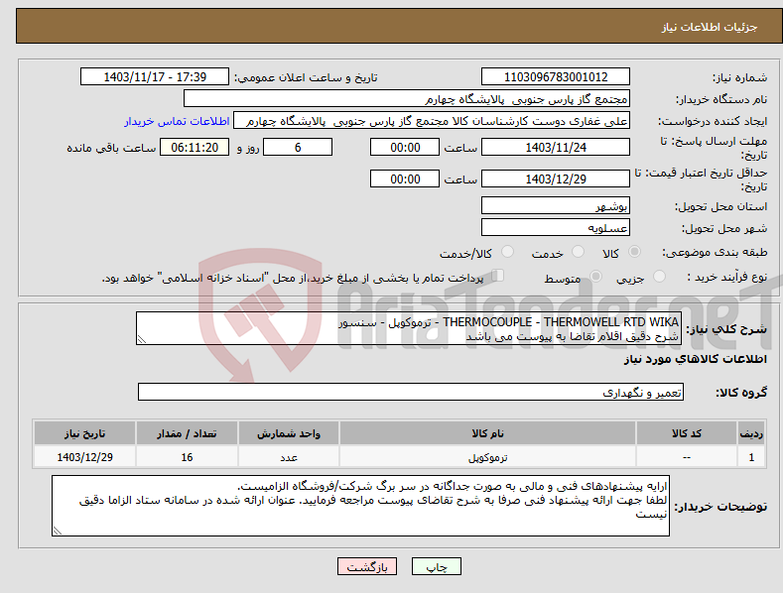Viewport: 783px width, 593px height.
Task: Click the کد کالا column header
Action: tap(687, 433)
